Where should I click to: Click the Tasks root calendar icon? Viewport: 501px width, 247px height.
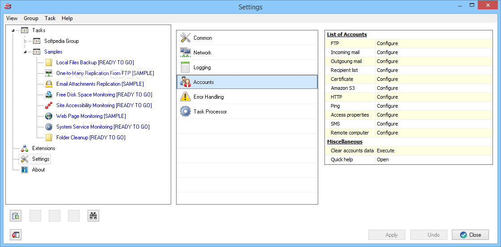point(25,30)
